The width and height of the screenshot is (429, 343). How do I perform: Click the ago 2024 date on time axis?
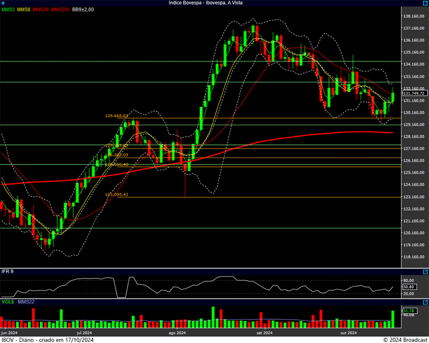(x=178, y=333)
